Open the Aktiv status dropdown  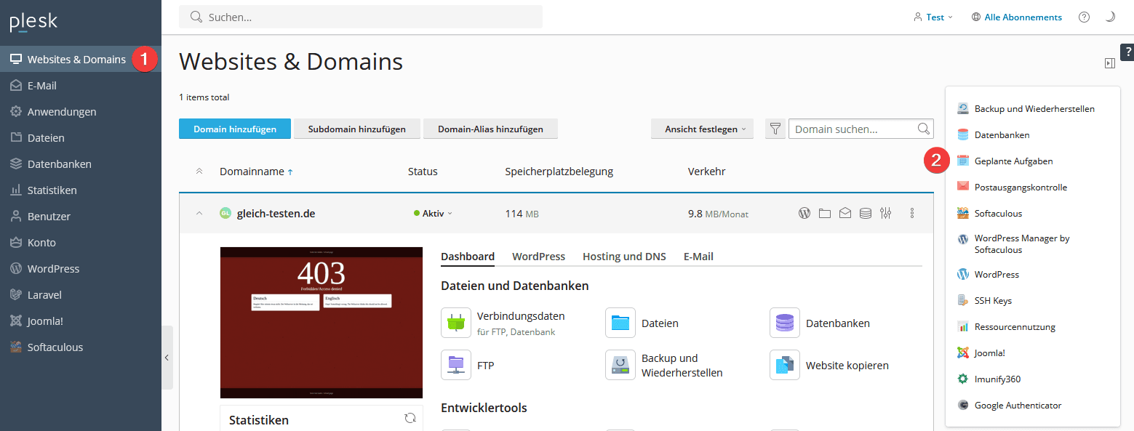[x=433, y=213]
